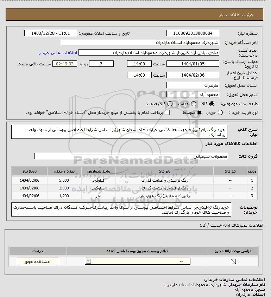This screenshot has width=271, height=297.
Task: Click the price validity time field 14:00
Action: [139, 75]
